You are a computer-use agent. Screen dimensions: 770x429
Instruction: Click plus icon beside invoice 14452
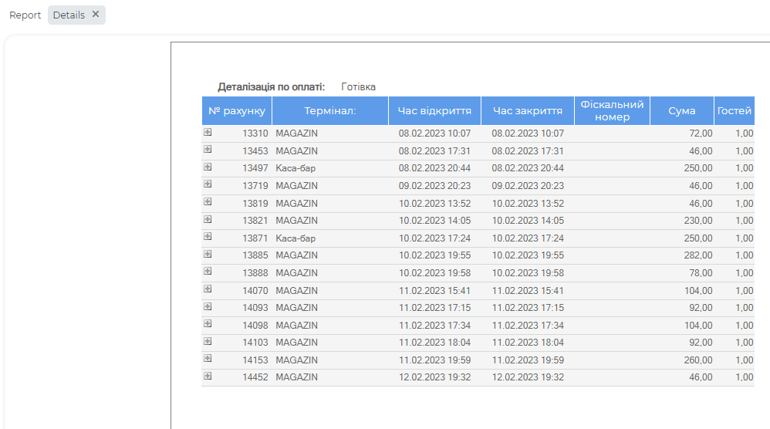(208, 376)
